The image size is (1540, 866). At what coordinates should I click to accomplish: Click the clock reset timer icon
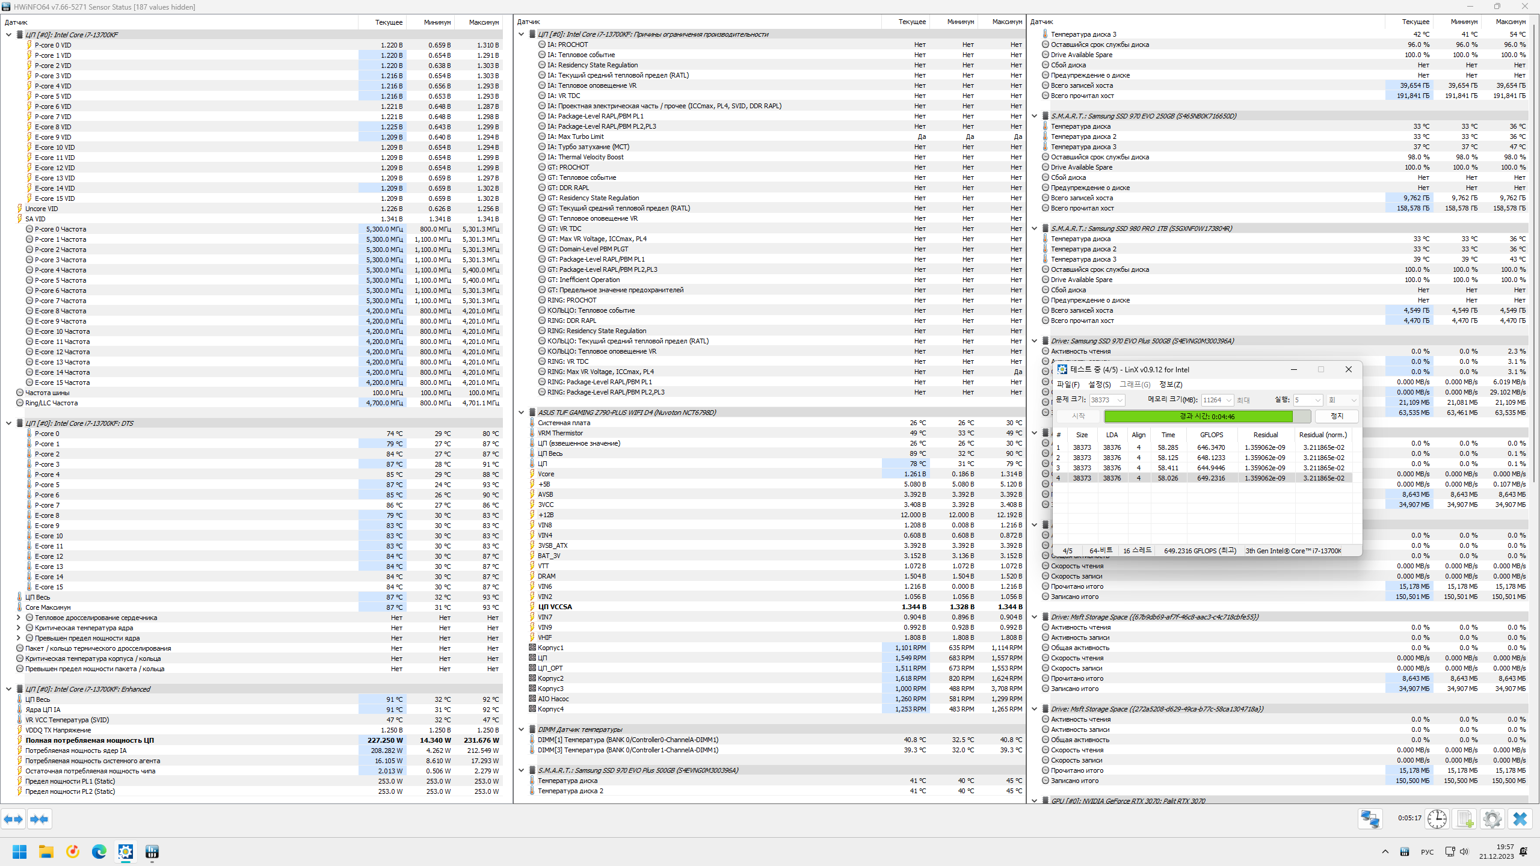(1437, 819)
